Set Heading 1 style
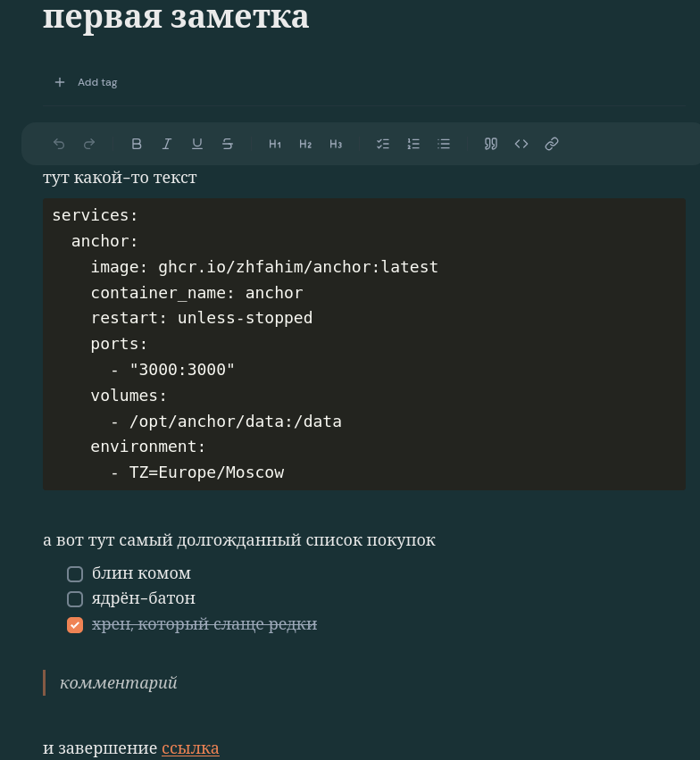The height and width of the screenshot is (760, 700). pos(275,144)
